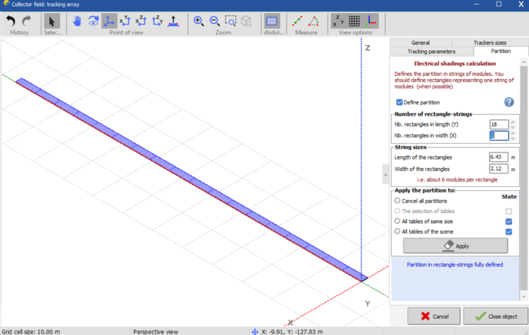529x335 pixels.
Task: Click the Close object button
Action: (496, 317)
